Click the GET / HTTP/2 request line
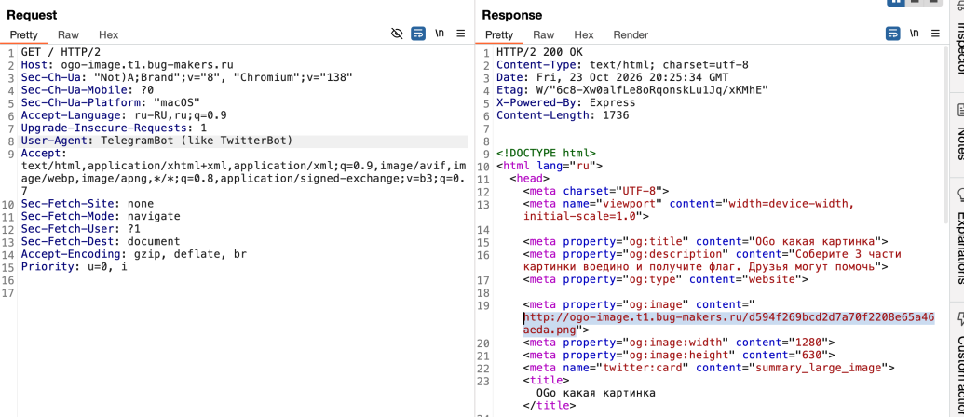Image resolution: width=964 pixels, height=417 pixels. click(61, 52)
